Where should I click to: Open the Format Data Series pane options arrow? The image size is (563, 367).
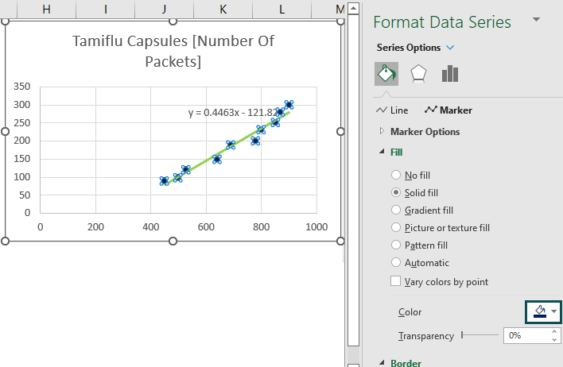click(x=536, y=20)
